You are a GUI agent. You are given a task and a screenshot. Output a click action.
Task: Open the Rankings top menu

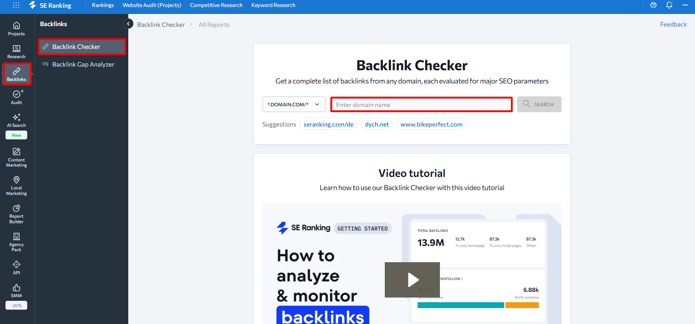103,5
